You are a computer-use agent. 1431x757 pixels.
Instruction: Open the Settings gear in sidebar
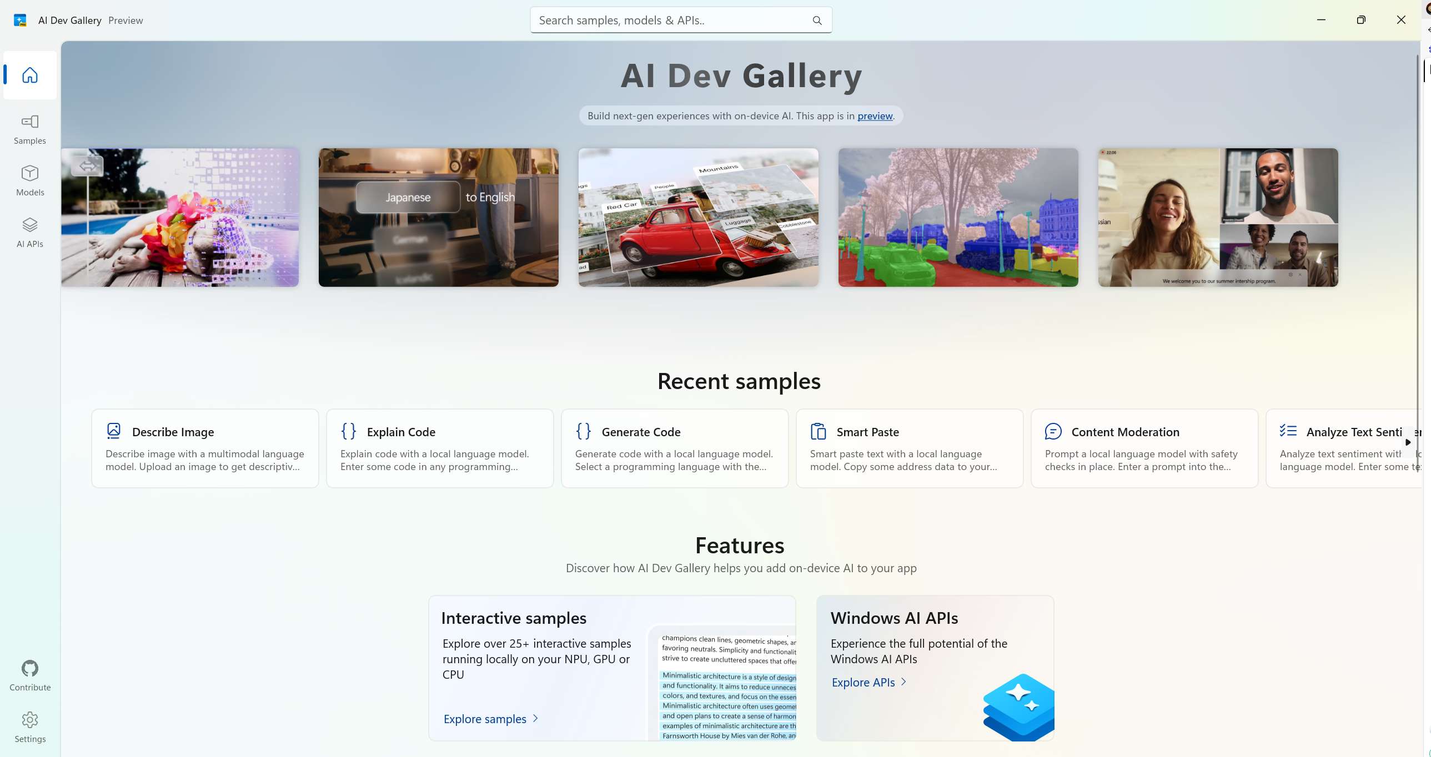(x=30, y=728)
